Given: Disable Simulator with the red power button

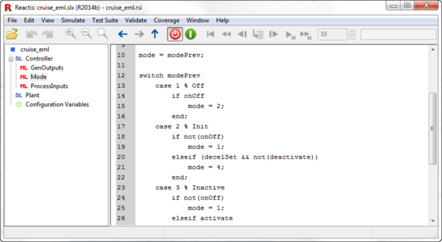Looking at the screenshot, I should click(175, 35).
